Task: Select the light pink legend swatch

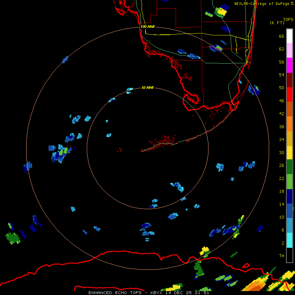Action: (x=289, y=50)
